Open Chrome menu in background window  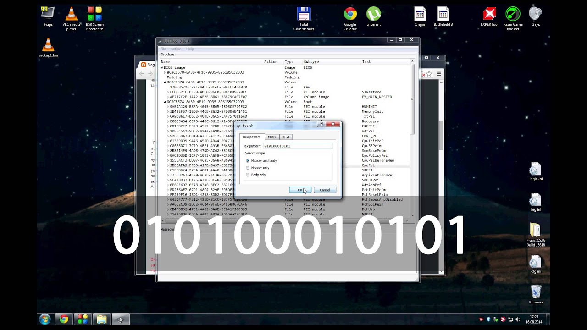pos(439,73)
